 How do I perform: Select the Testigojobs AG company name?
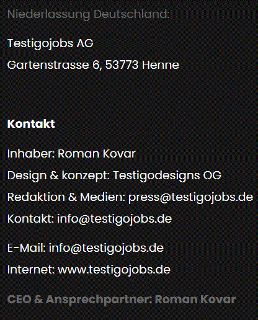point(50,43)
